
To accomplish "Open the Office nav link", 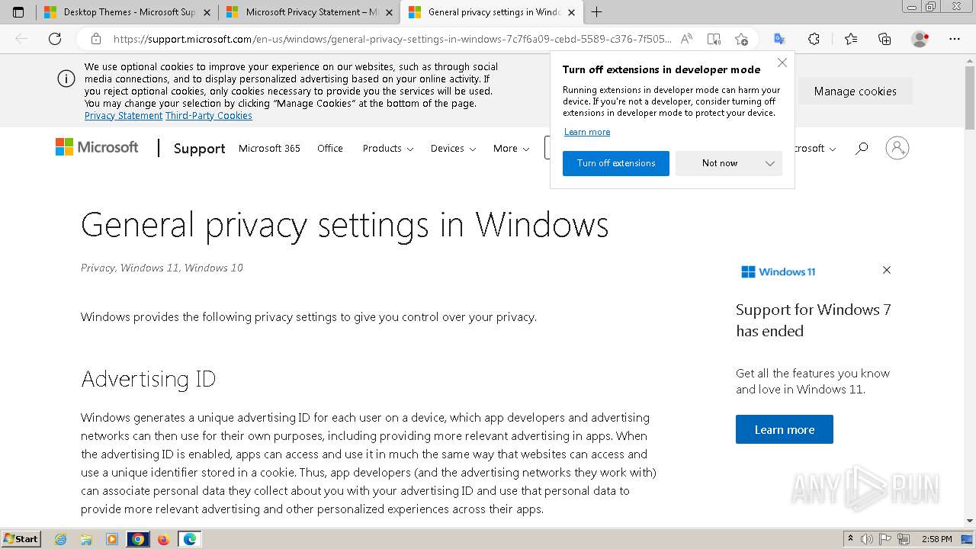I will [330, 149].
